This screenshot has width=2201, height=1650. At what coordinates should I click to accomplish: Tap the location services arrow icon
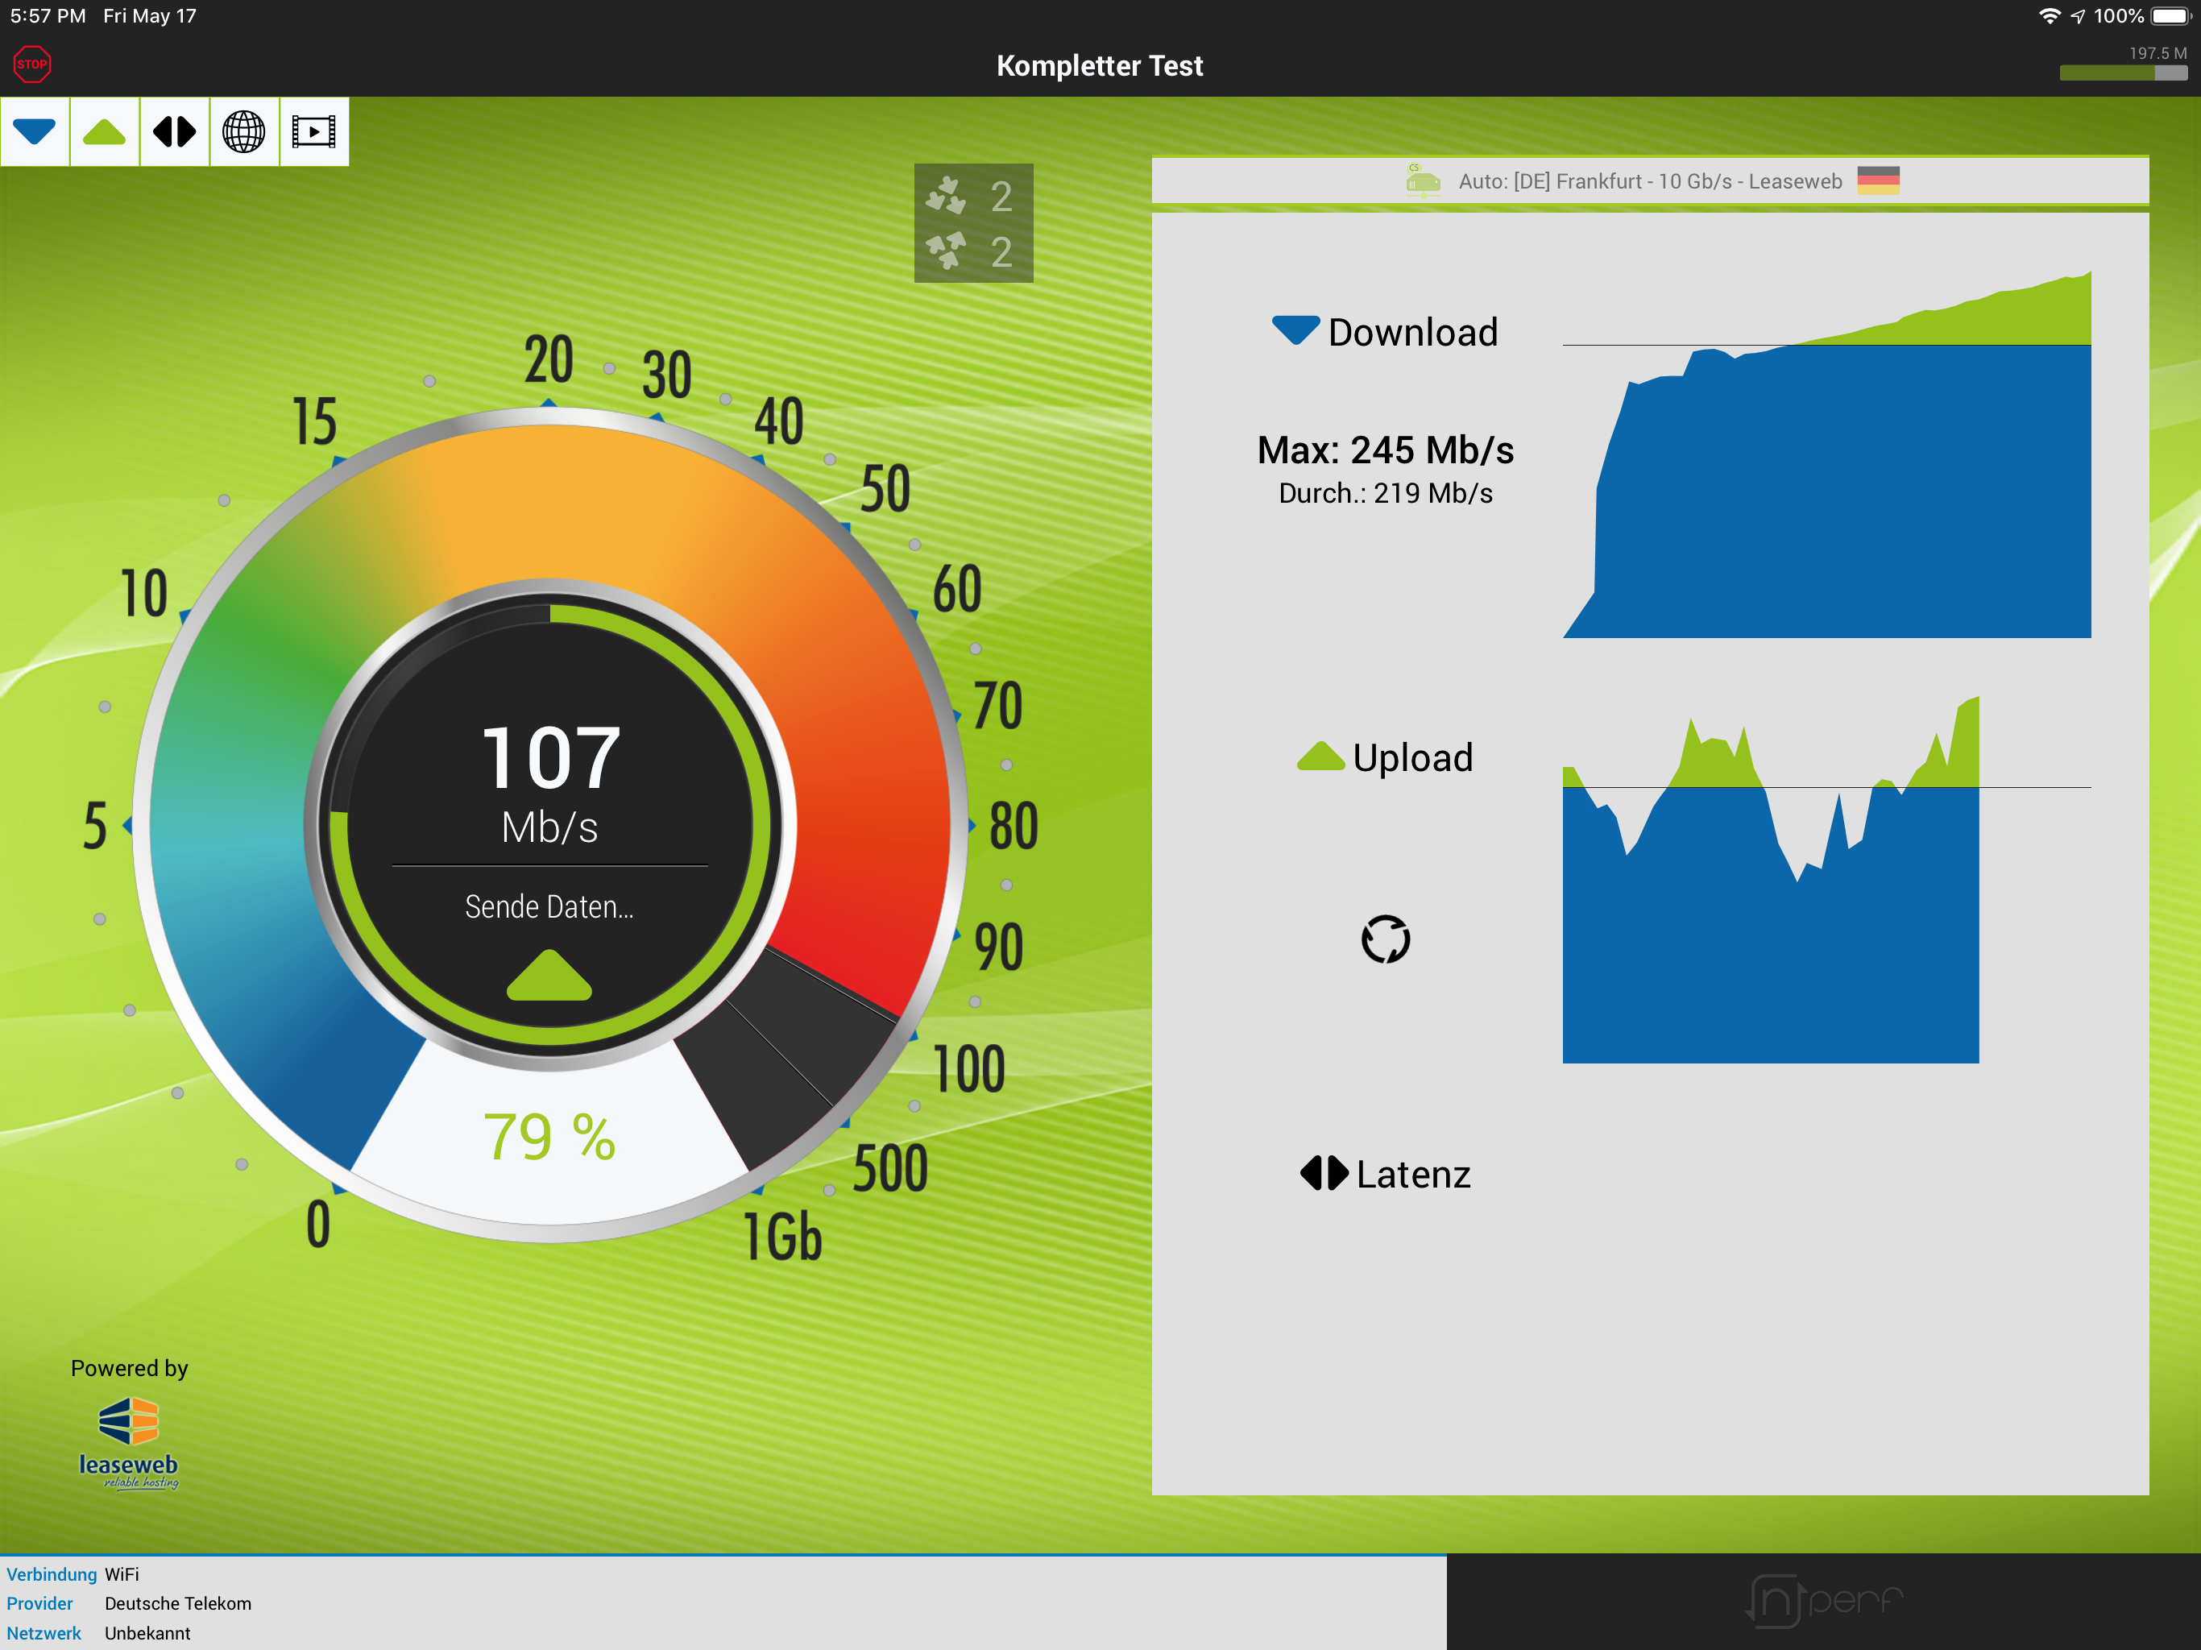[2078, 17]
